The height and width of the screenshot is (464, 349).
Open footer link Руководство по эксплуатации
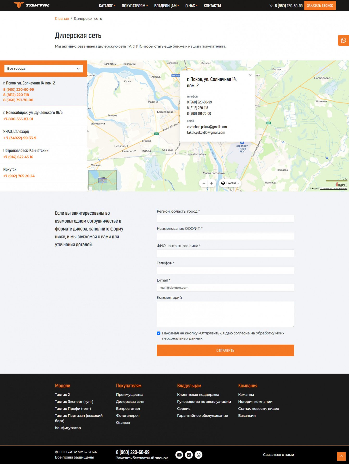[x=204, y=402]
